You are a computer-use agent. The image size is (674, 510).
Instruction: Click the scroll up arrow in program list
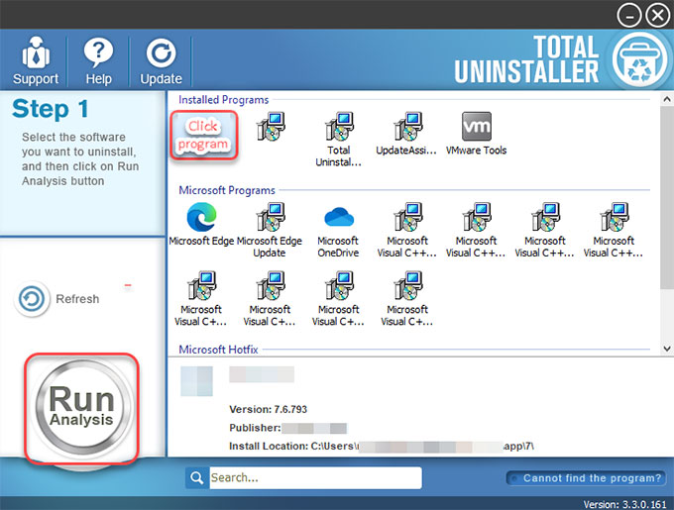point(667,99)
